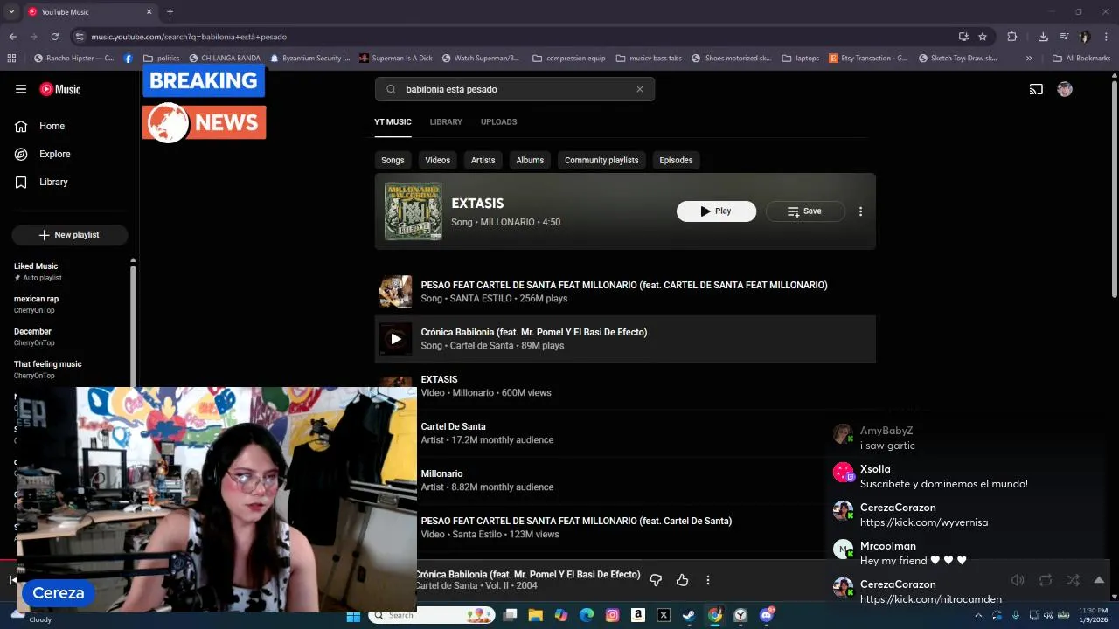Show more bookmarks chevron
Image resolution: width=1119 pixels, height=629 pixels.
[x=1029, y=59]
